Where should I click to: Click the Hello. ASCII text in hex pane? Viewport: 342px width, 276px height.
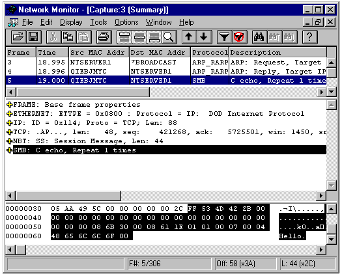(x=292, y=236)
